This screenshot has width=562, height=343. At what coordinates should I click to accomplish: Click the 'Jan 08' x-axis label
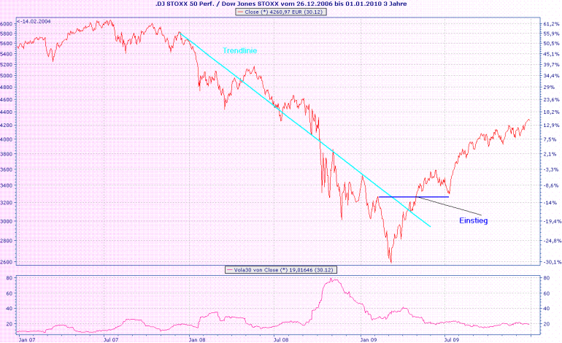[197, 339]
